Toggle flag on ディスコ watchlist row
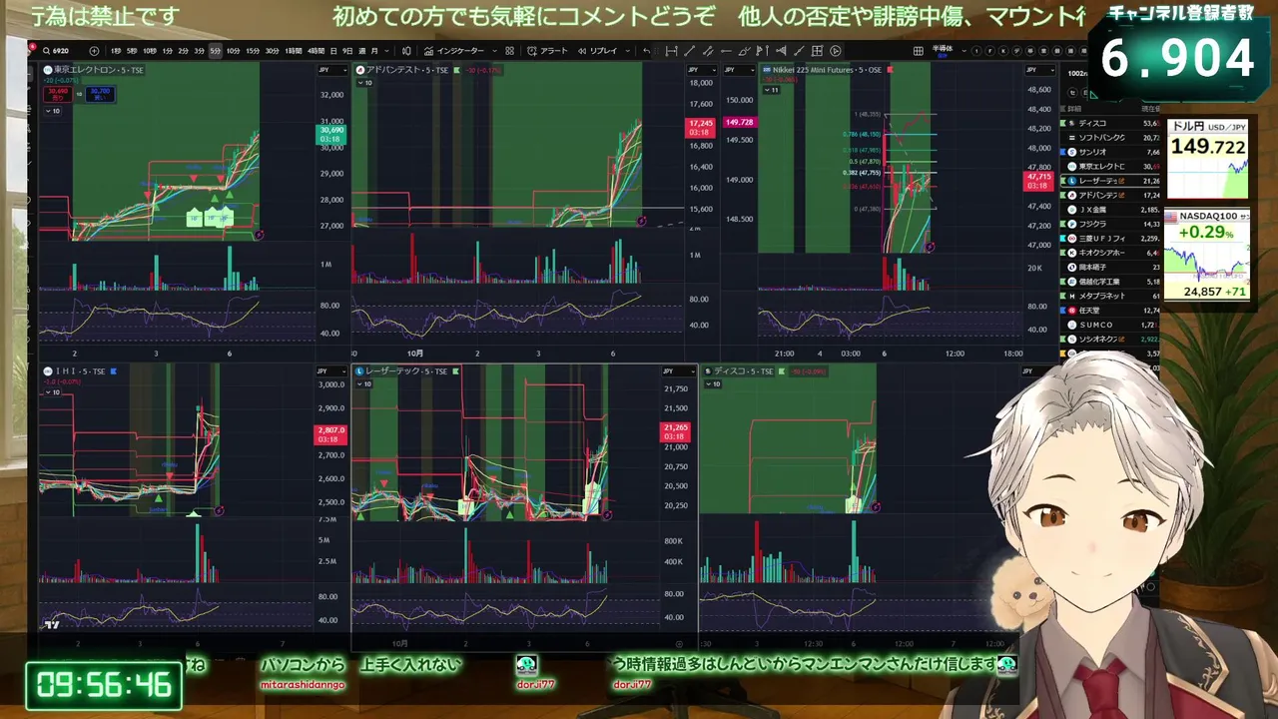1278x719 pixels. (1062, 123)
